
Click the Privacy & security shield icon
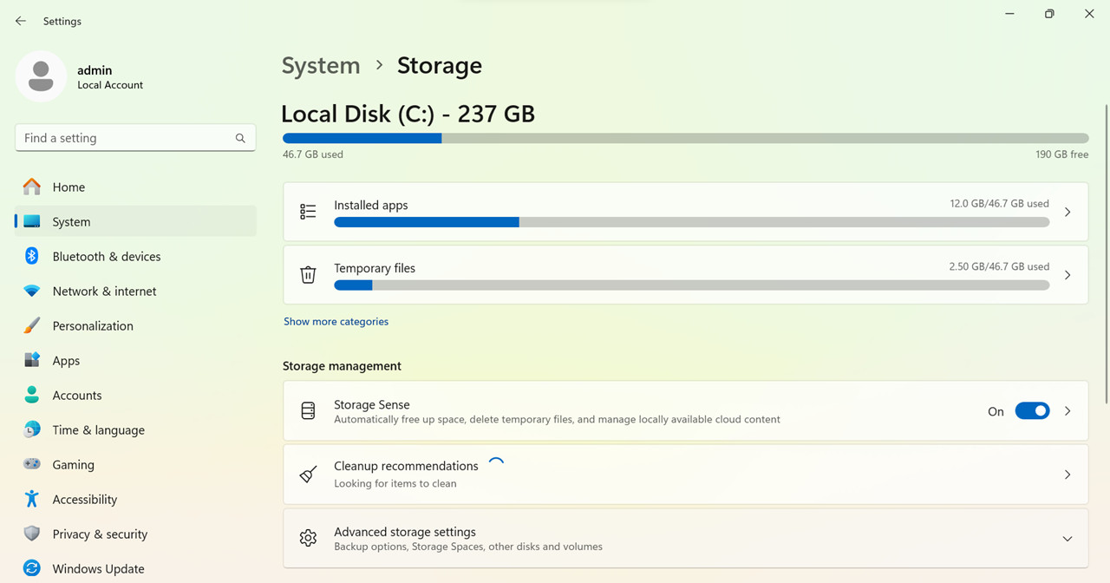point(32,534)
